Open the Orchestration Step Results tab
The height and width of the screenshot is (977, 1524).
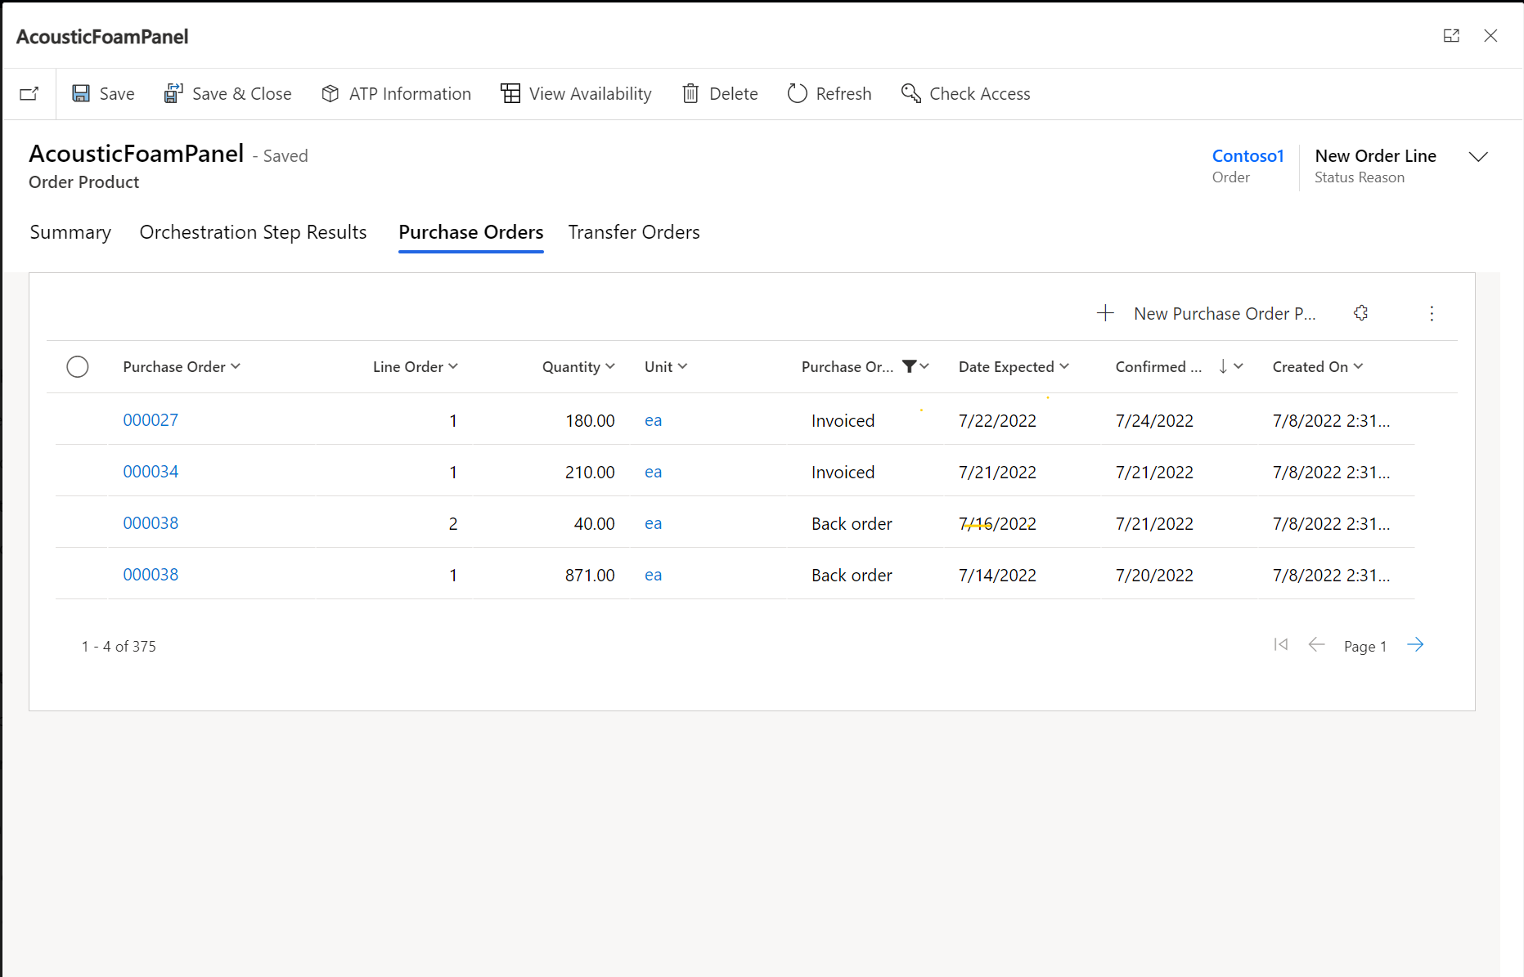(253, 232)
